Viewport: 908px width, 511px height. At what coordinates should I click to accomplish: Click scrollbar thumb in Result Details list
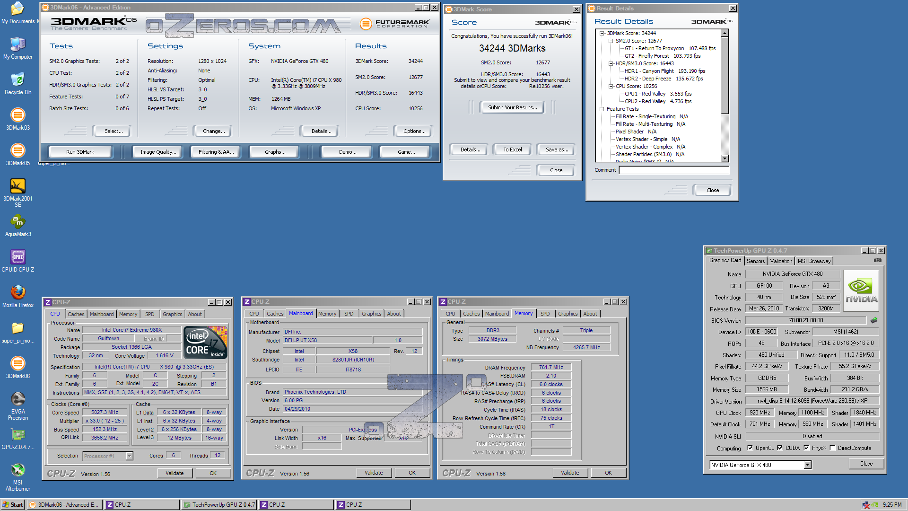point(725,75)
